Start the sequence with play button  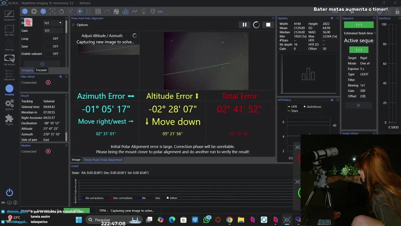(x=359, y=105)
